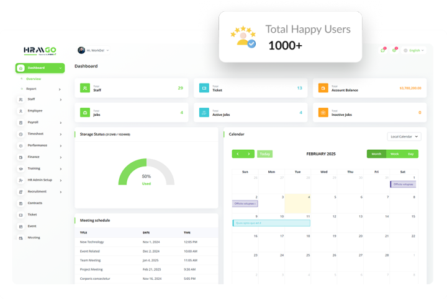Click the Corporis consectetur meeting row
The width and height of the screenshot is (447, 299).
(147, 279)
